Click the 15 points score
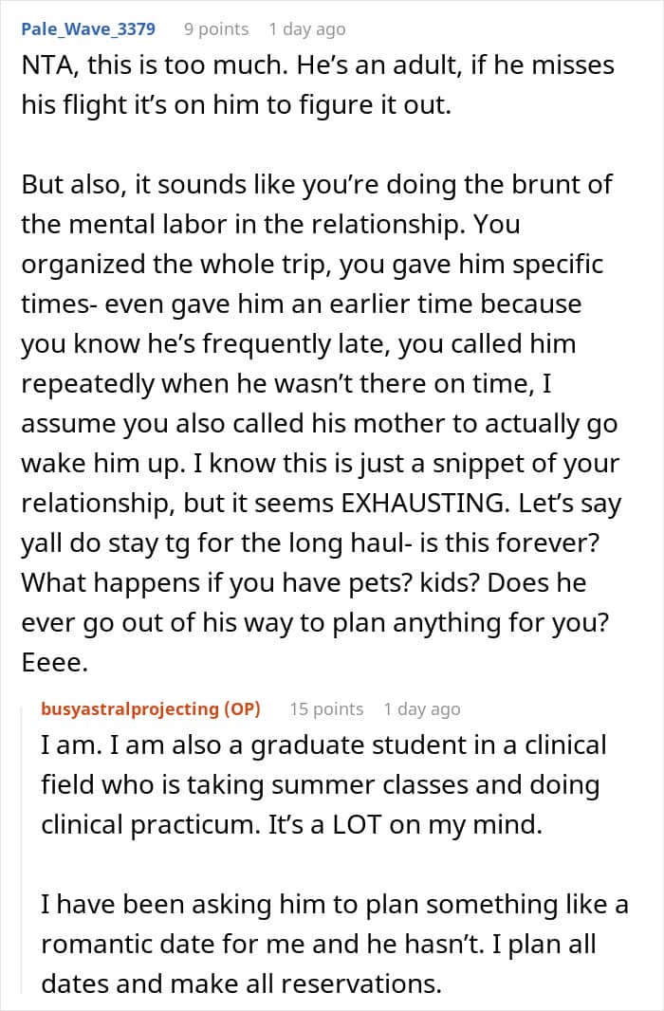664x1011 pixels. [x=326, y=708]
